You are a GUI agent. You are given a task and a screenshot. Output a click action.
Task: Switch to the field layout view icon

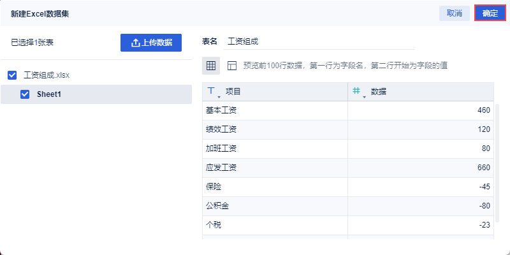231,66
